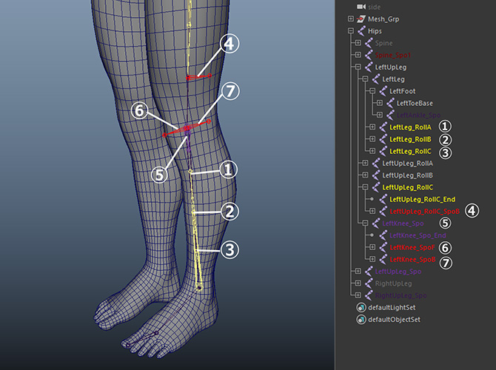Expand the Mesh_Grp node
This screenshot has height=370, width=496.
350,18
